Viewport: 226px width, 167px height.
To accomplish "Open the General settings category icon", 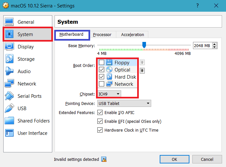I will pyautogui.click(x=9, y=22).
